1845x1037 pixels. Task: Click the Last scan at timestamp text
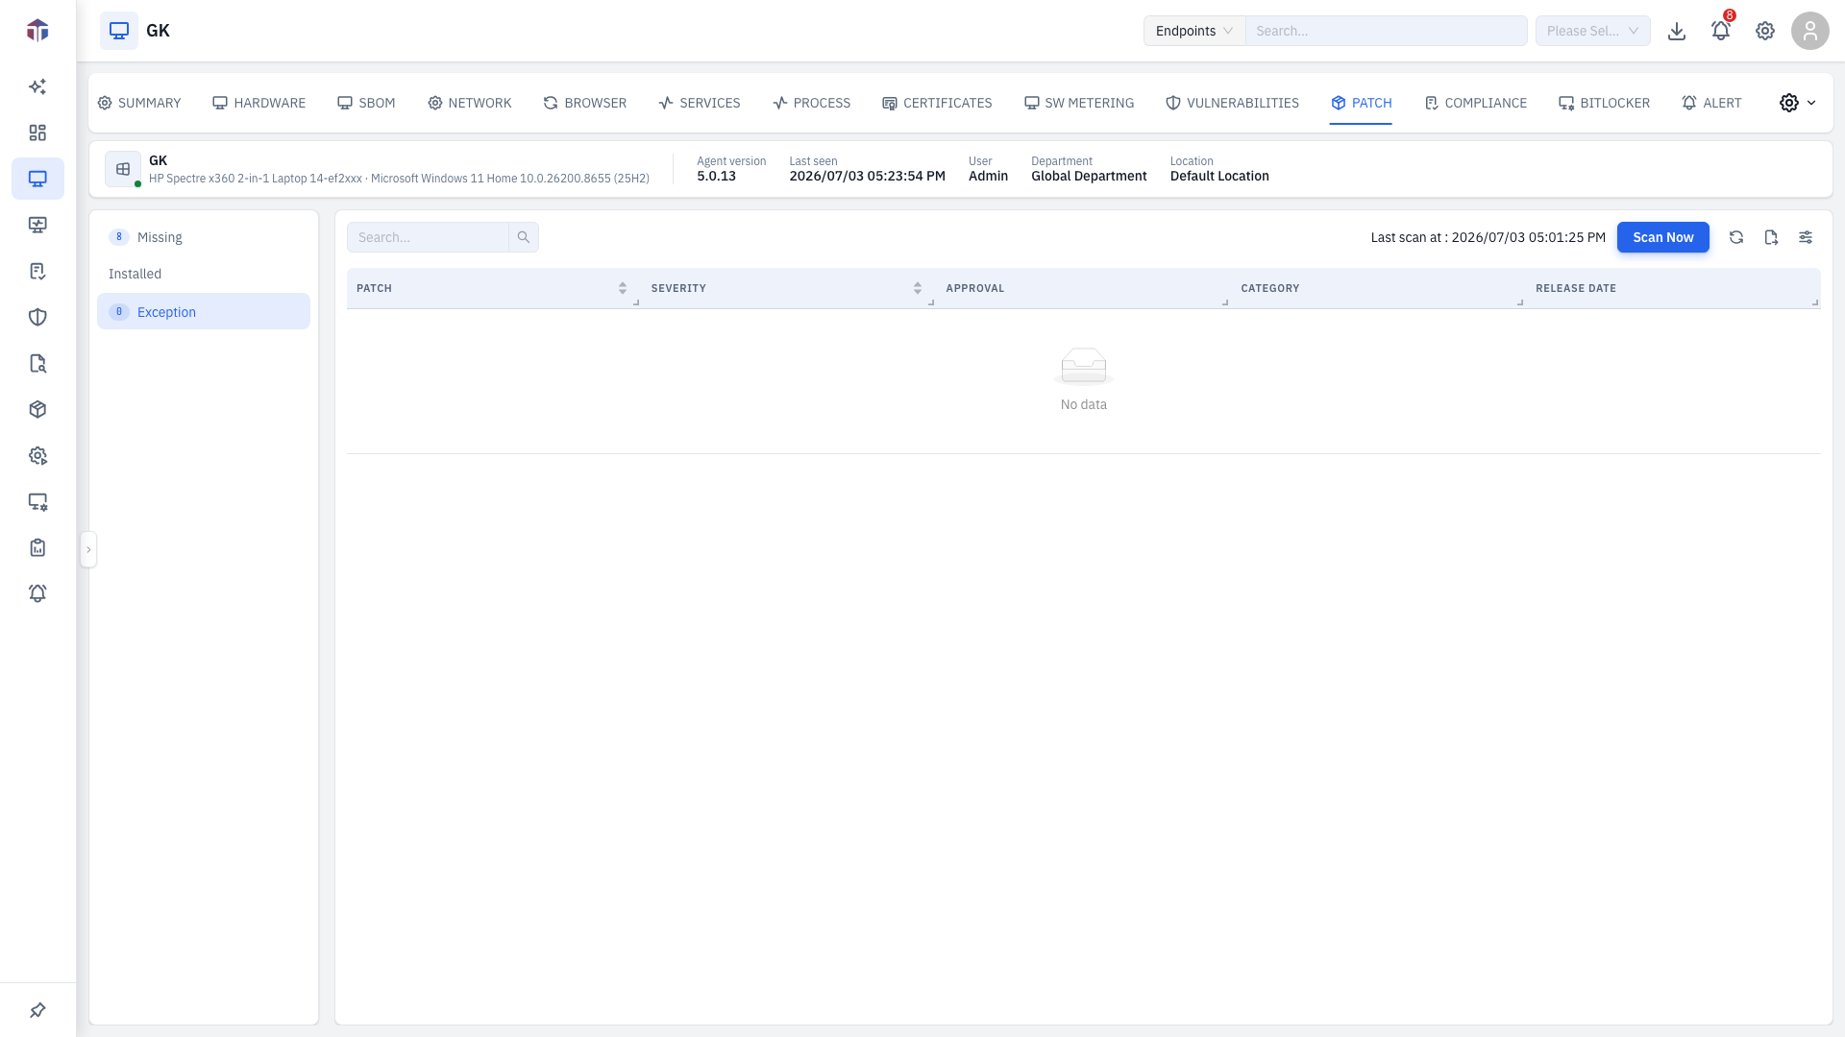click(1488, 237)
